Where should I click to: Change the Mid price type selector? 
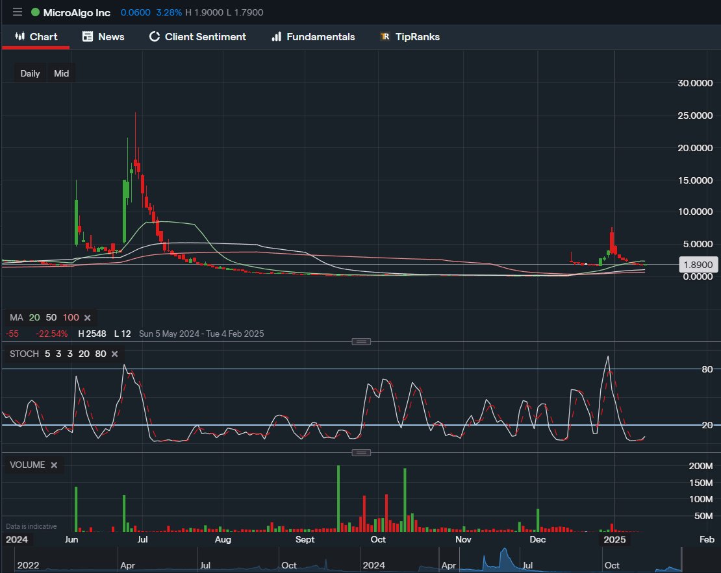tap(62, 73)
